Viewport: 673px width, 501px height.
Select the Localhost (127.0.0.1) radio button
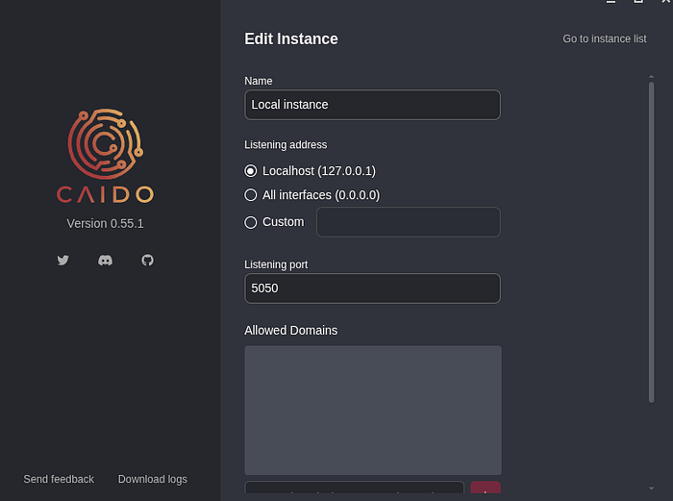(x=251, y=171)
